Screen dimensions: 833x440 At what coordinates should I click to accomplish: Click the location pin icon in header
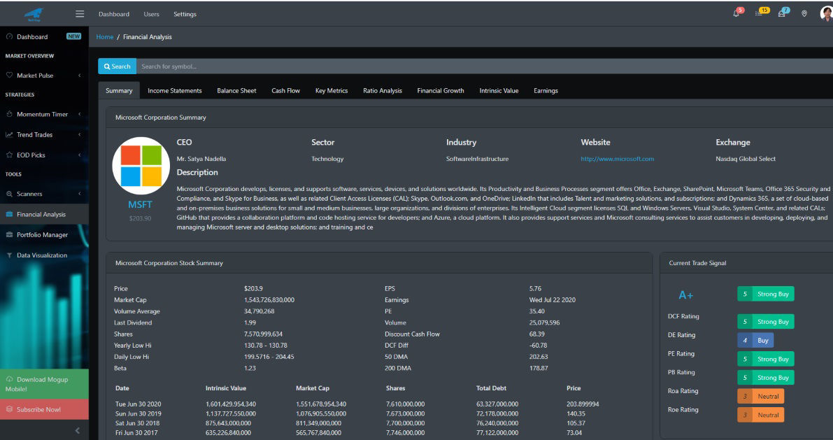(804, 14)
